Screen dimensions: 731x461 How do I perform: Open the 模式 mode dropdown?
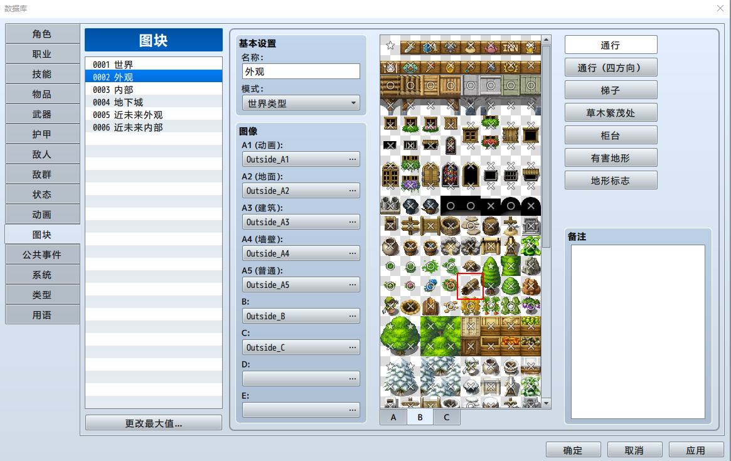pyautogui.click(x=301, y=103)
